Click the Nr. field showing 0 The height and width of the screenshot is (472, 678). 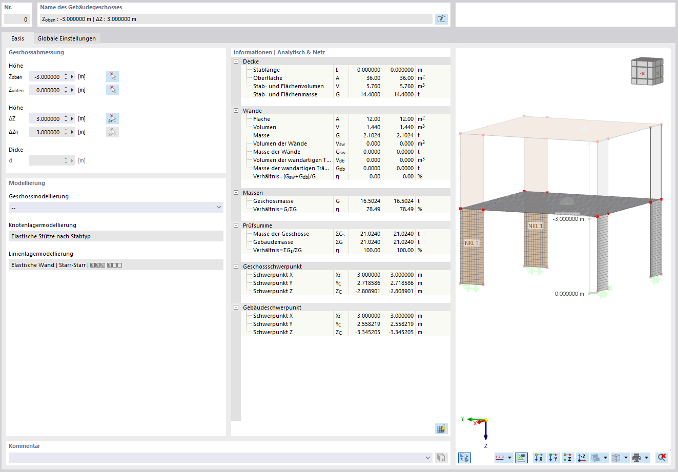point(17,19)
